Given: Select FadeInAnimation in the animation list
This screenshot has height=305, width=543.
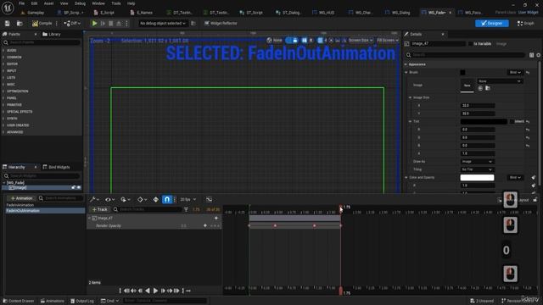Looking at the screenshot, I should pyautogui.click(x=20, y=205).
